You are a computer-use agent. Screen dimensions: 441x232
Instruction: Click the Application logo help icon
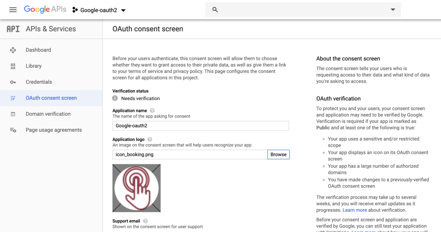149,140
